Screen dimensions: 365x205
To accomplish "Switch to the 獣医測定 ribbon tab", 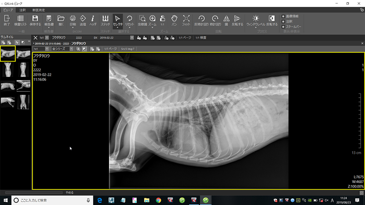I will click(x=39, y=10).
